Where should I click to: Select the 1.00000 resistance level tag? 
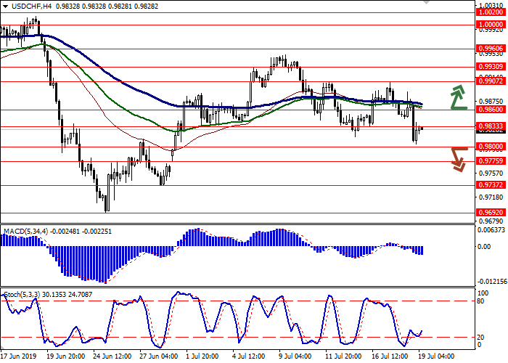click(491, 24)
